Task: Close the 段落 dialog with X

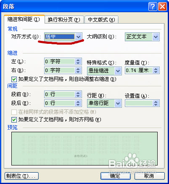Action: point(162,6)
